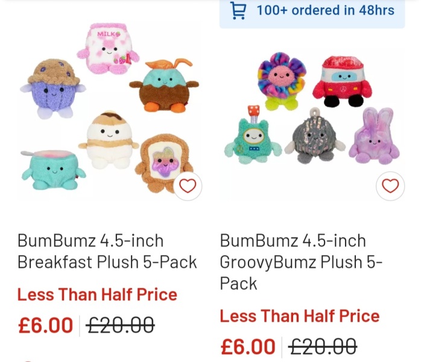Tap the £6.00 price of GroovyBumz pack

coord(248,347)
